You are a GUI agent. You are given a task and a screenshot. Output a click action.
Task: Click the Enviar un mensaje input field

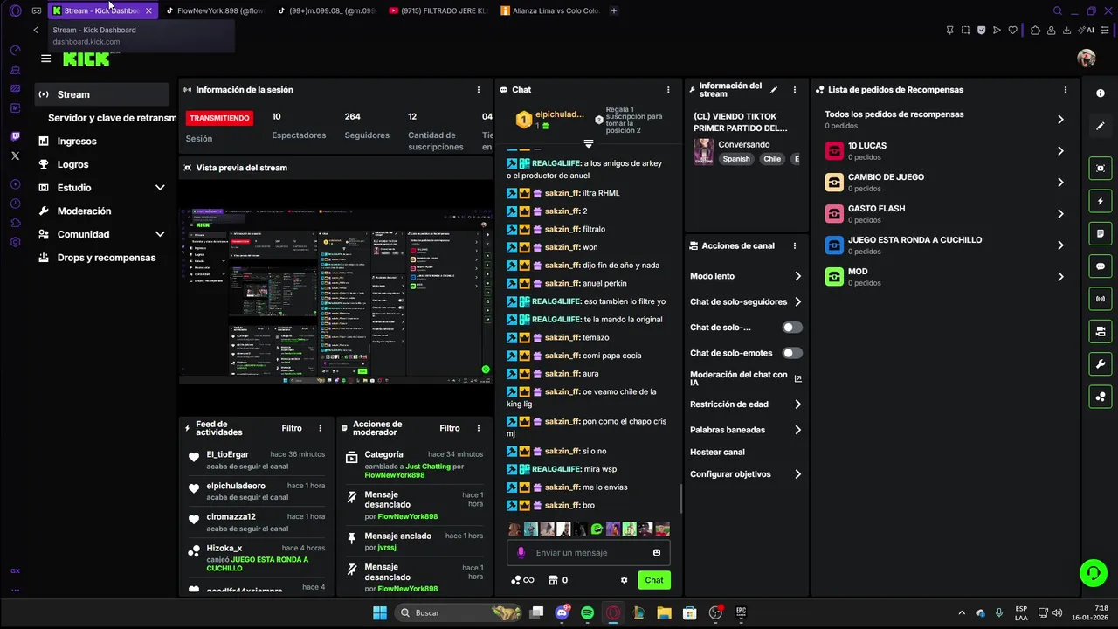pyautogui.click(x=590, y=553)
